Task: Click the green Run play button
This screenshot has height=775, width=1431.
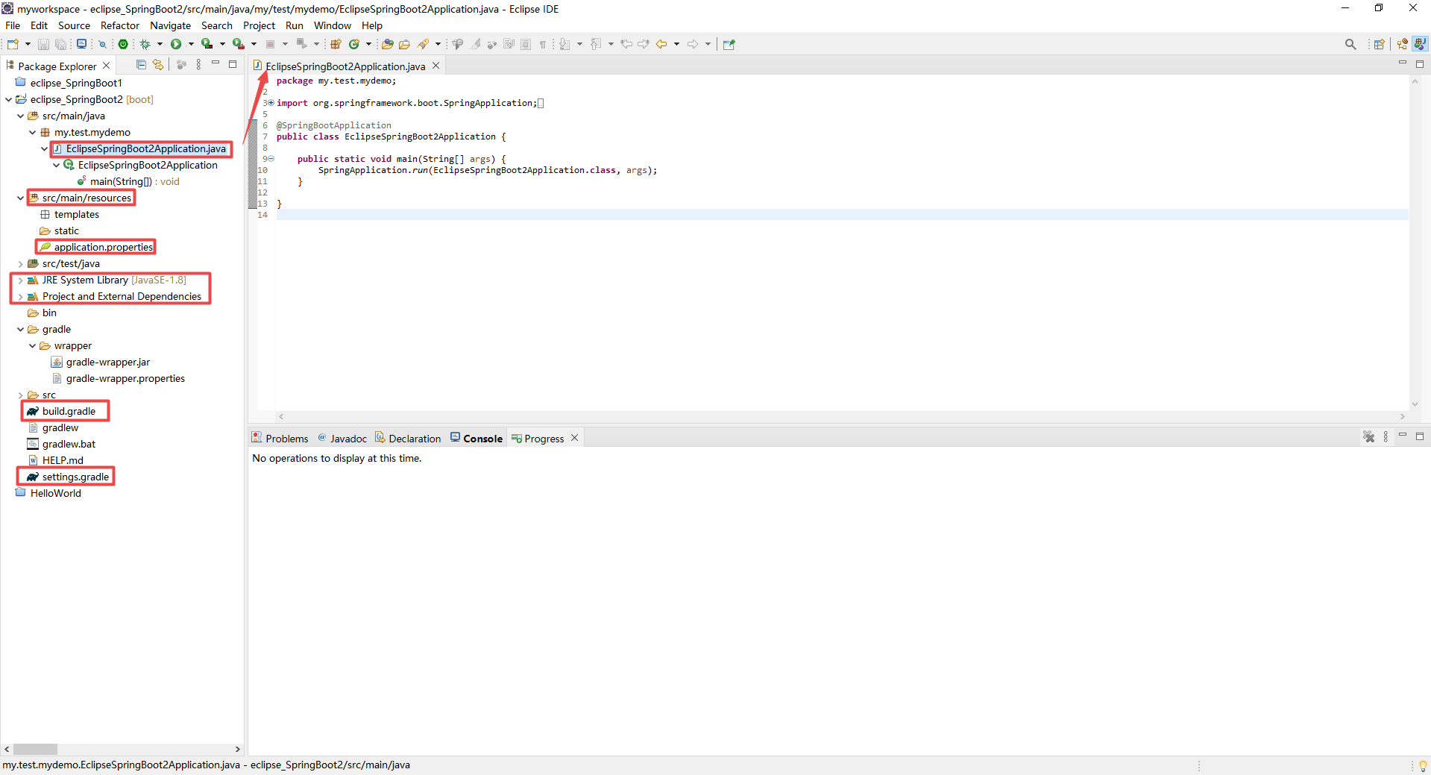Action: [x=176, y=44]
